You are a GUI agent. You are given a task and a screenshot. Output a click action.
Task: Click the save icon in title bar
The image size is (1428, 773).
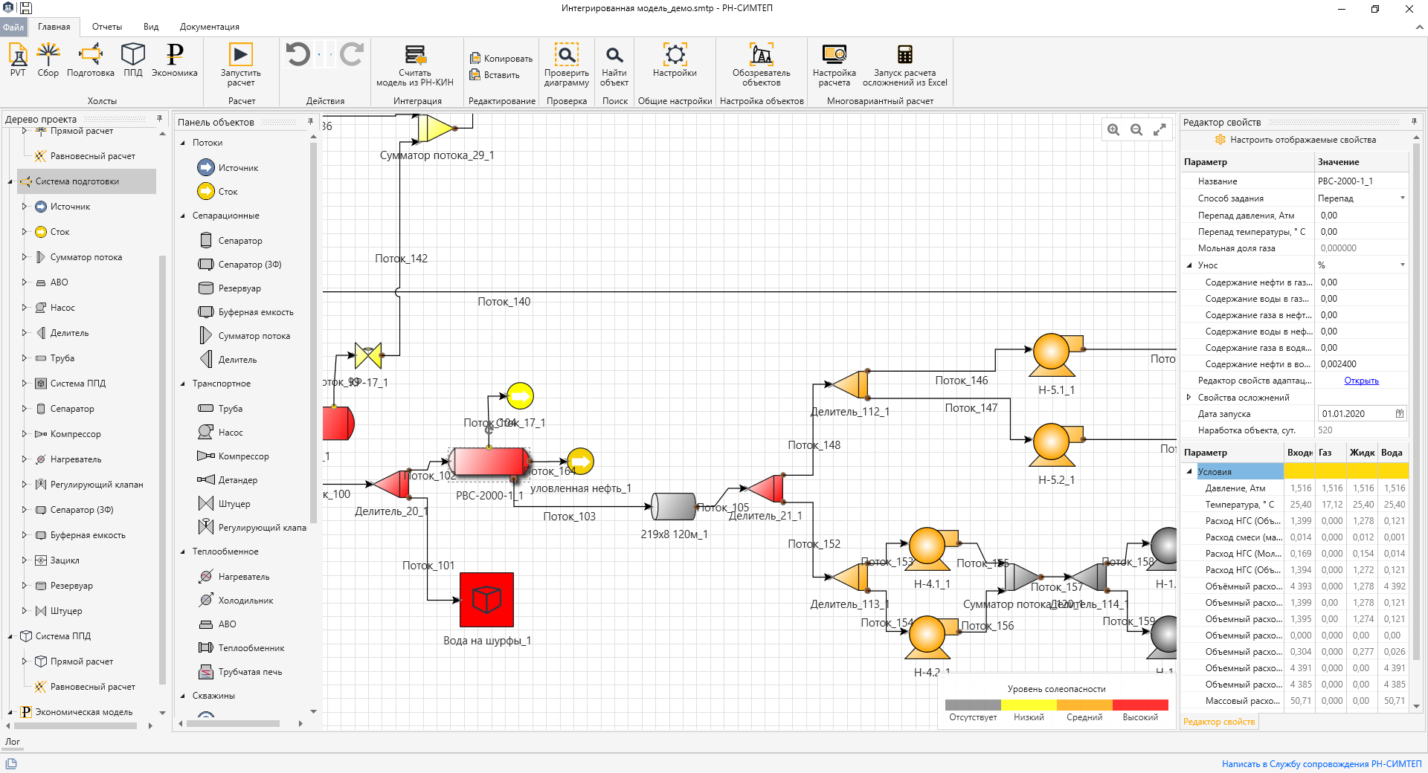(x=25, y=8)
